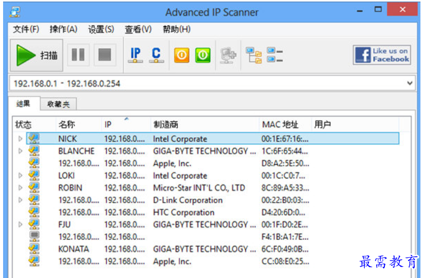Select the FJU name cell
This screenshot has height=278, width=422.
tap(64, 224)
